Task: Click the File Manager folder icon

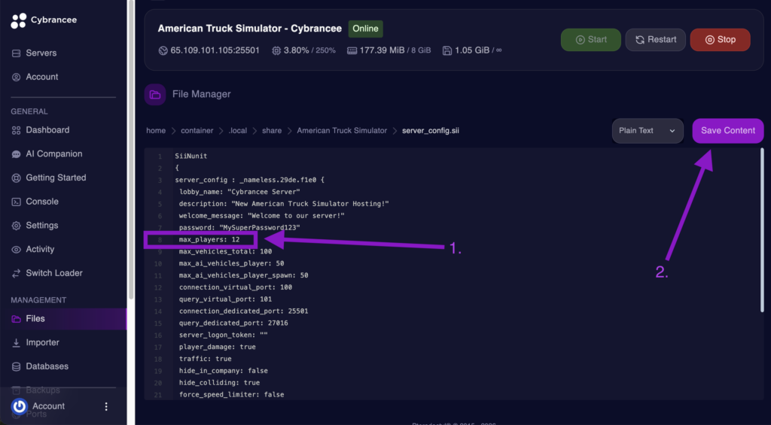Action: [155, 94]
